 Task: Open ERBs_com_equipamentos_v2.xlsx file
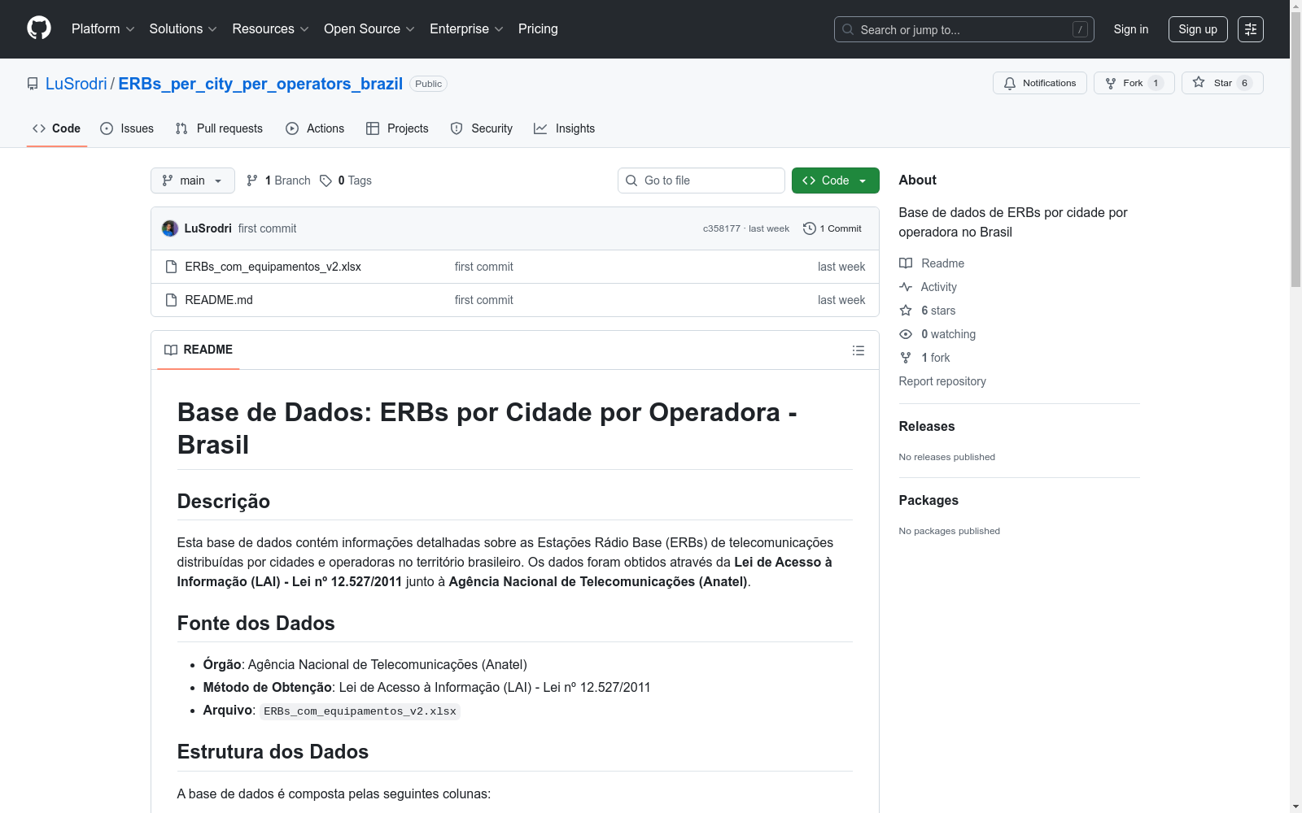pos(273,267)
